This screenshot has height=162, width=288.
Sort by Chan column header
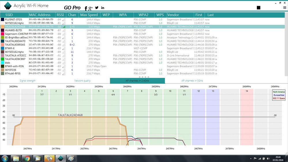click(72, 15)
